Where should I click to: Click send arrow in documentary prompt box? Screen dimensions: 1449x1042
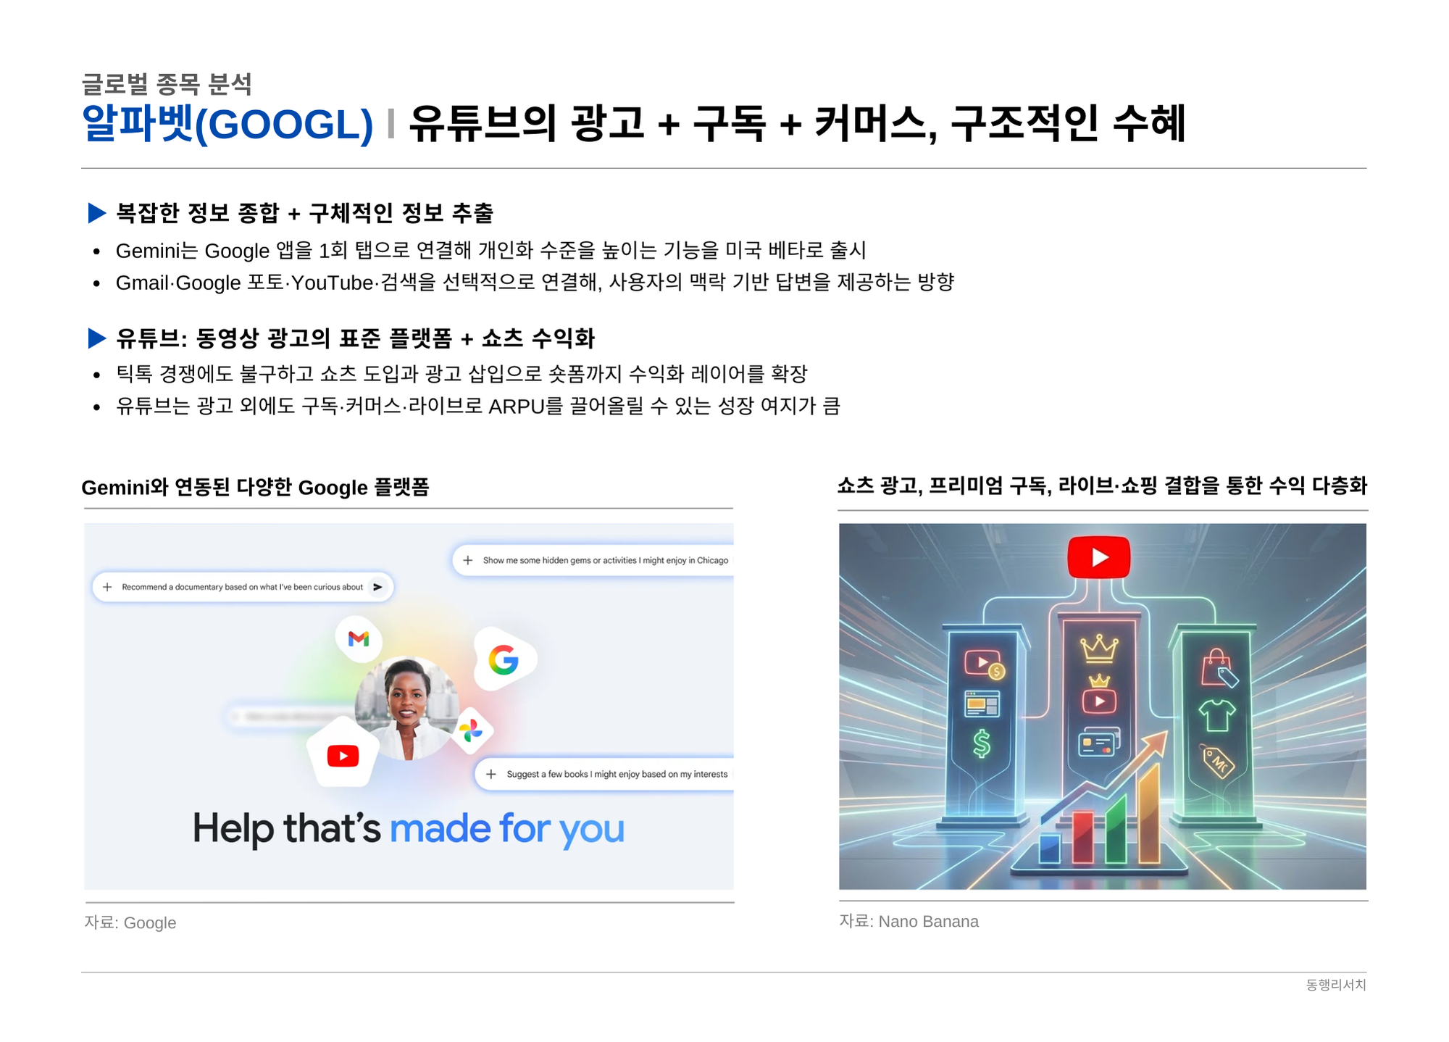pos(377,587)
